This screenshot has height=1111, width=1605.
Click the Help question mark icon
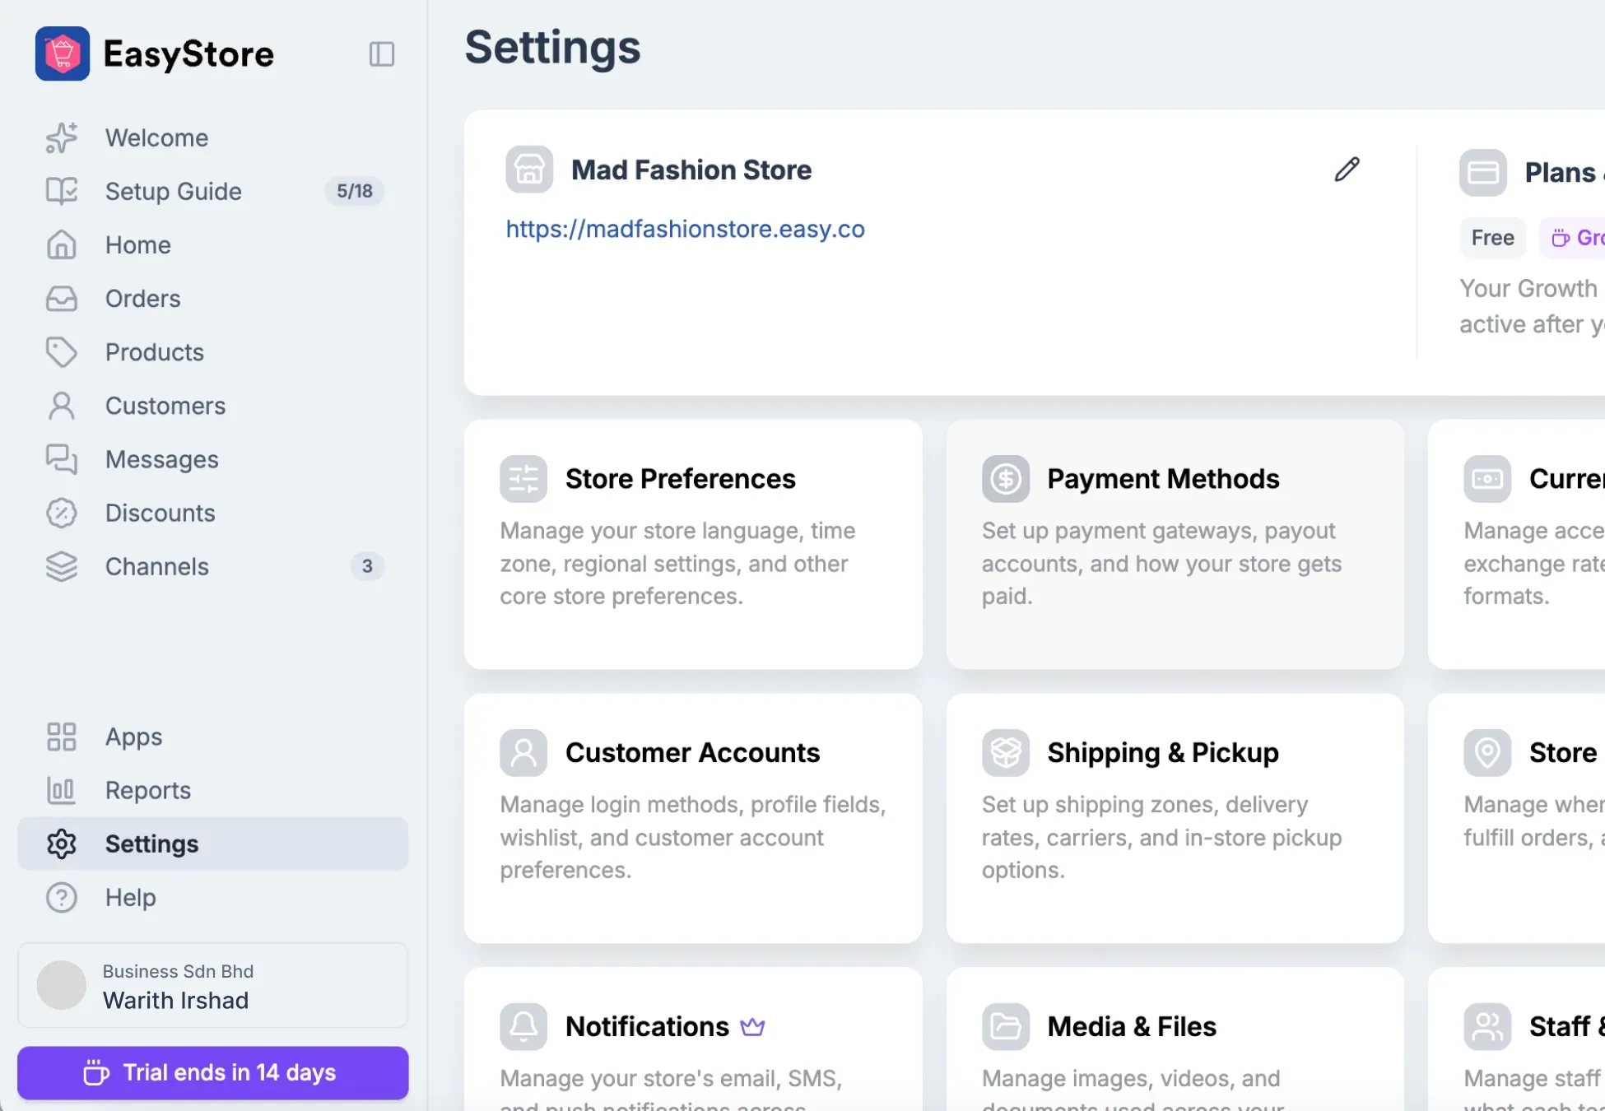click(62, 897)
